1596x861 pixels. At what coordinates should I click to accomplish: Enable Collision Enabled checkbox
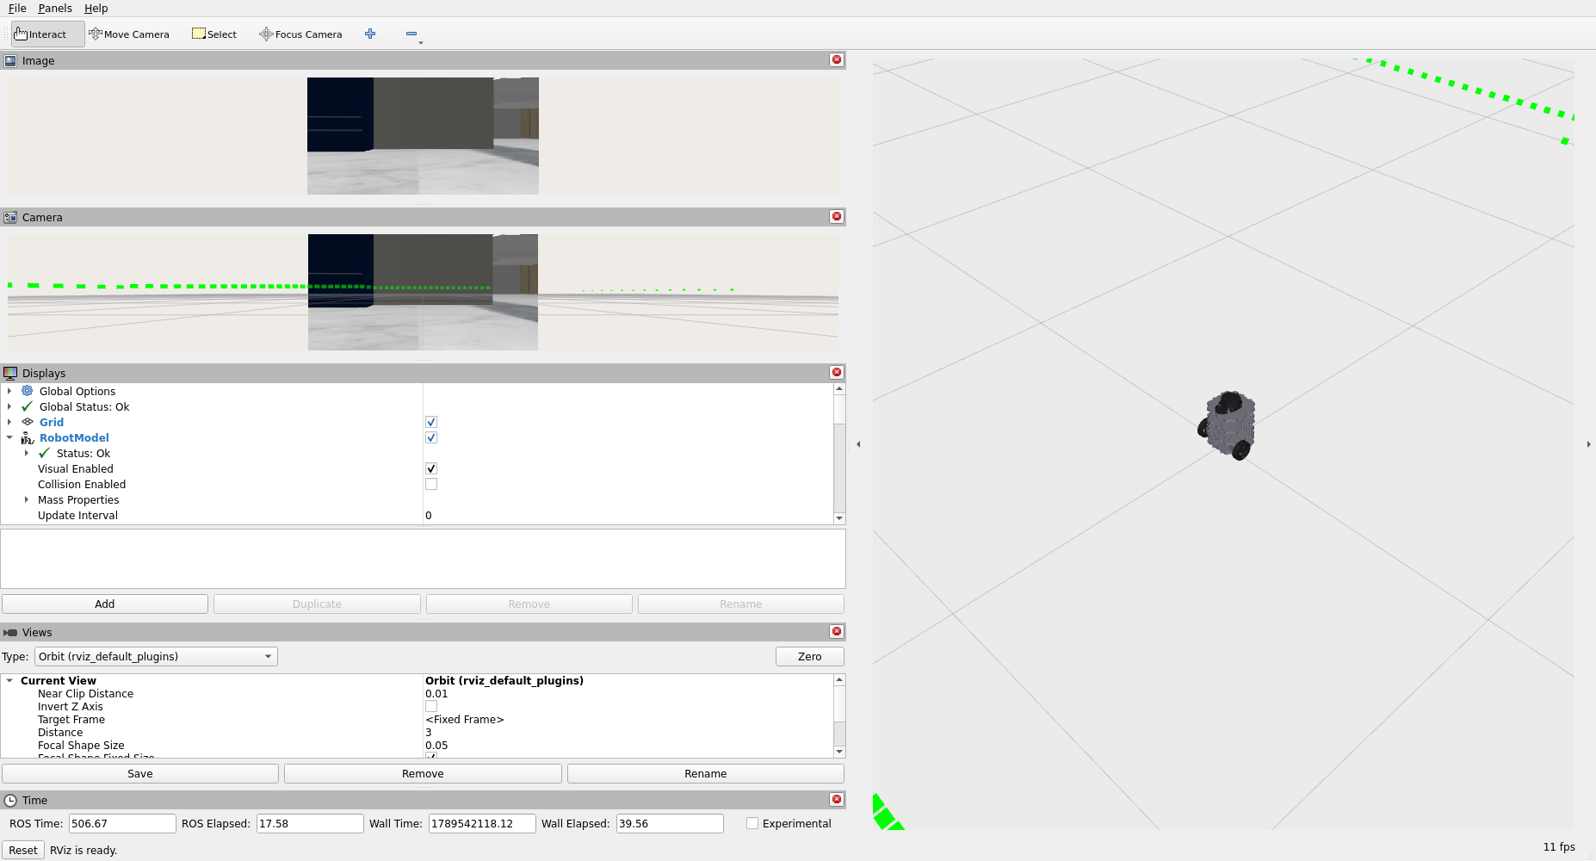point(431,484)
